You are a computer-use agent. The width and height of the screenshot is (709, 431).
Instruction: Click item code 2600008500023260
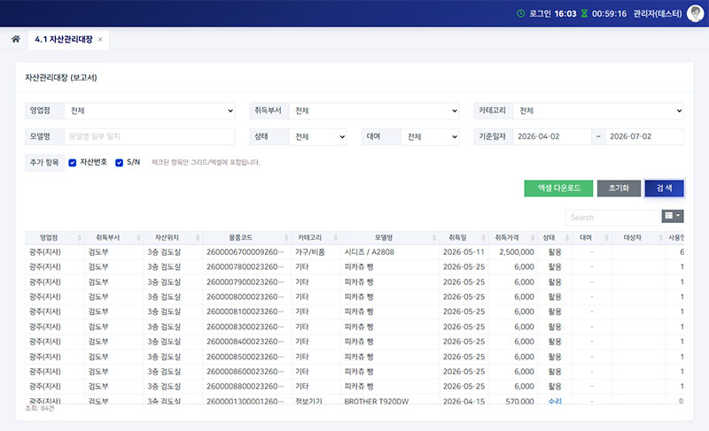coord(245,357)
